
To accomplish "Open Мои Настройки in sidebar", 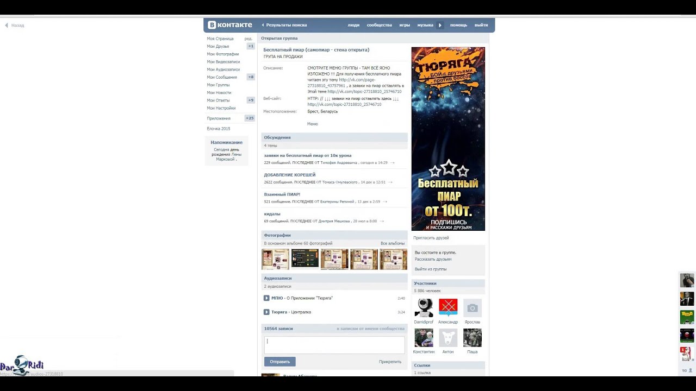I will (x=221, y=108).
